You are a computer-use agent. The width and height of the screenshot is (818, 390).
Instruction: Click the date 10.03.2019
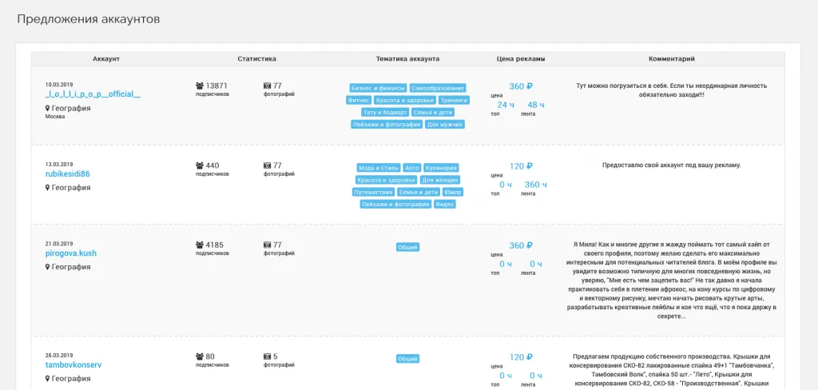click(x=59, y=84)
